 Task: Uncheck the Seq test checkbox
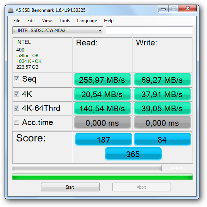coord(16,79)
